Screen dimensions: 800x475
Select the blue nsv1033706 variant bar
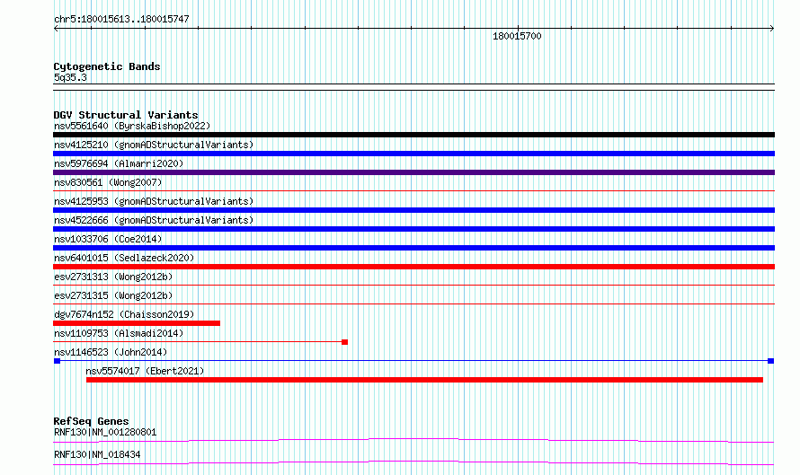[413, 248]
